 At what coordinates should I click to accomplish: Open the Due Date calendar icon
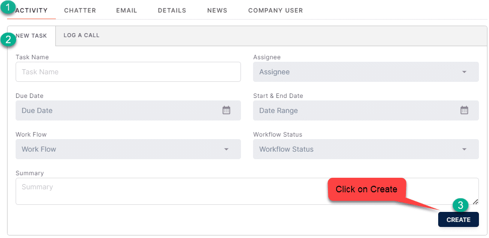pos(226,110)
